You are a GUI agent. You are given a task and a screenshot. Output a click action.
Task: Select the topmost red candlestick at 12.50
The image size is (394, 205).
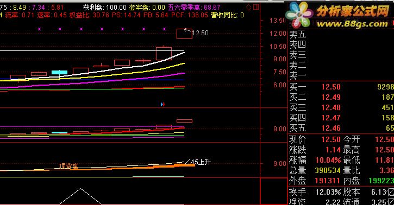[x=184, y=34]
